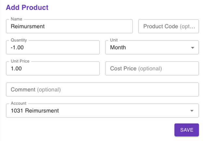204x141 pixels.
Task: Click into the Comment optional field
Action: (x=102, y=89)
